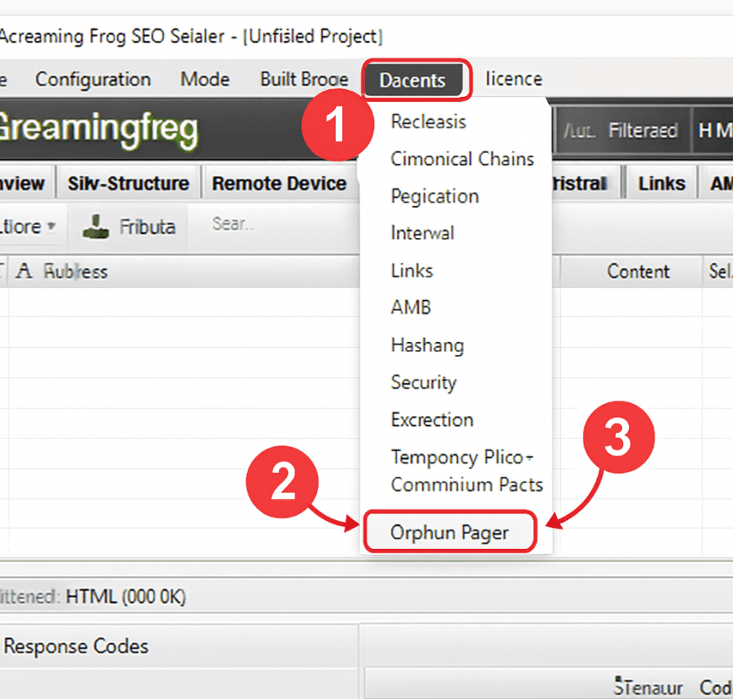Select Pegication menu entry
The image size is (733, 699).
pyautogui.click(x=435, y=196)
